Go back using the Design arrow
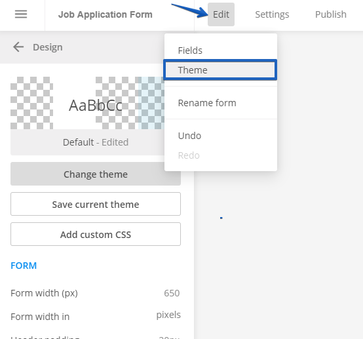This screenshot has width=363, height=339. (18, 47)
